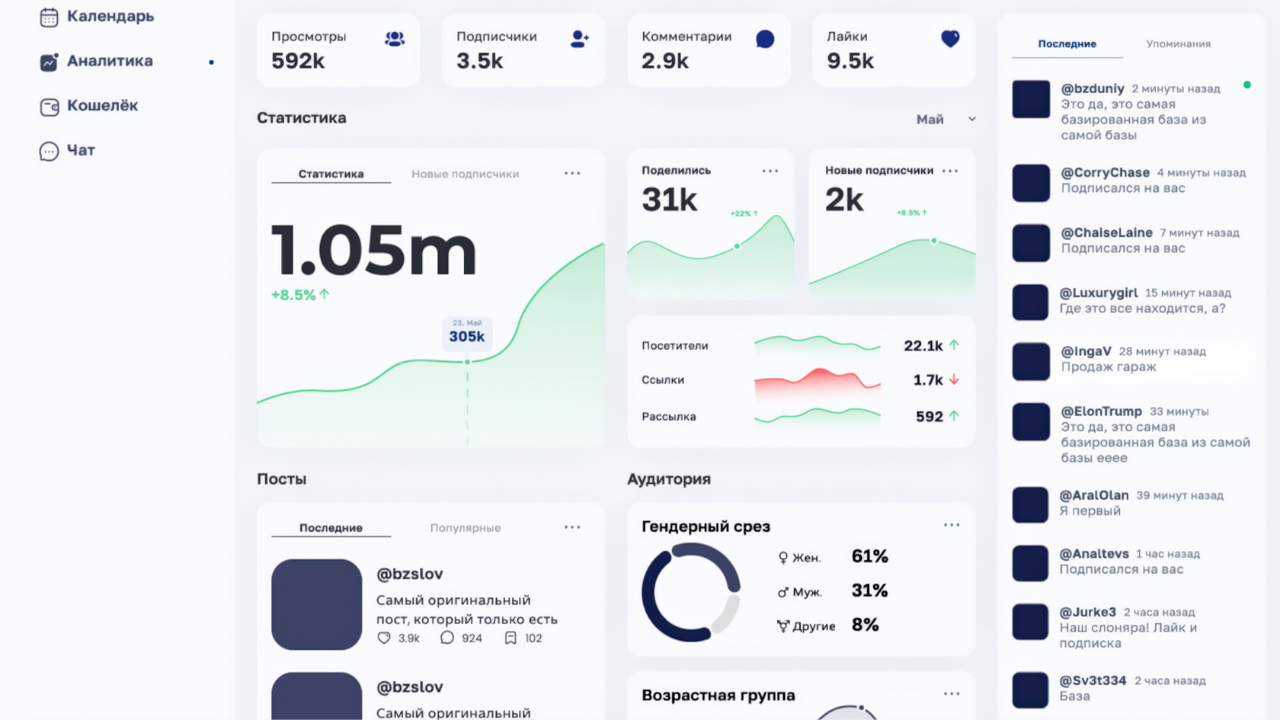Select the Популярные posts tab
This screenshot has height=720, width=1280.
tap(466, 527)
